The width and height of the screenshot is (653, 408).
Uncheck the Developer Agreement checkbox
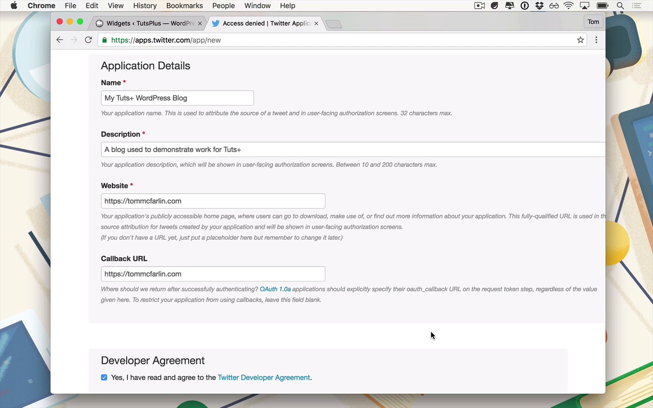[x=104, y=377]
